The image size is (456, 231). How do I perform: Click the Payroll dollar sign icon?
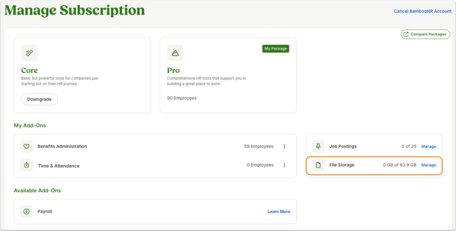(27, 211)
